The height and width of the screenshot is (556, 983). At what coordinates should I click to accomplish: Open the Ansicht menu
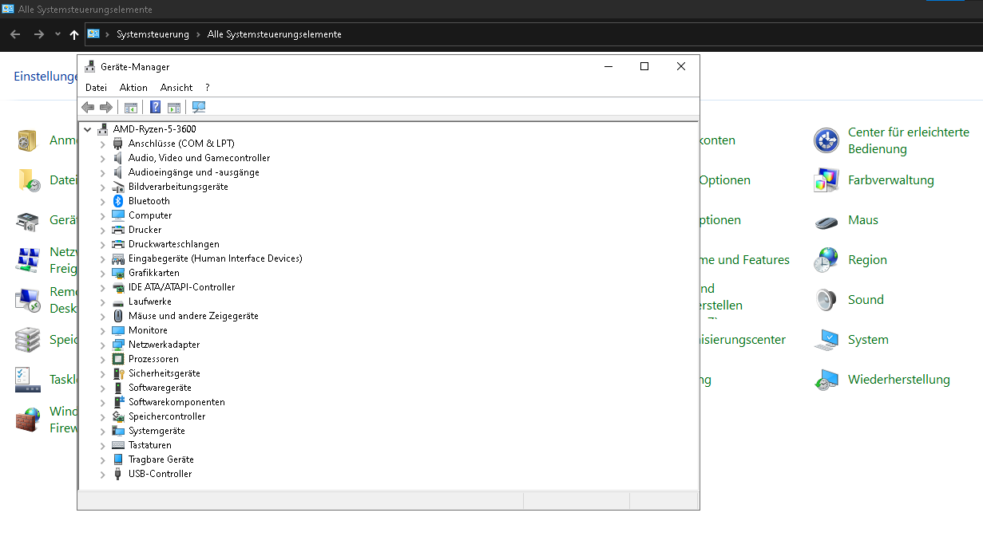(176, 88)
